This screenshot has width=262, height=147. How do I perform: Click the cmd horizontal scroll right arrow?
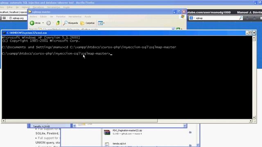click(251, 121)
